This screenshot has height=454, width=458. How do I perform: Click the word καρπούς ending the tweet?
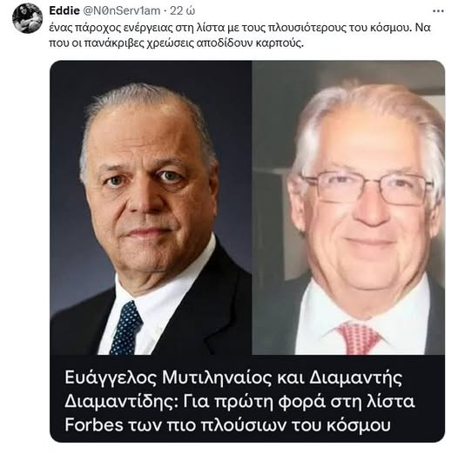coord(280,43)
